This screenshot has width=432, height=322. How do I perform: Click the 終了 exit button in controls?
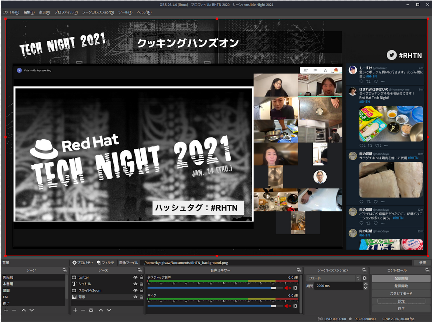point(401,309)
